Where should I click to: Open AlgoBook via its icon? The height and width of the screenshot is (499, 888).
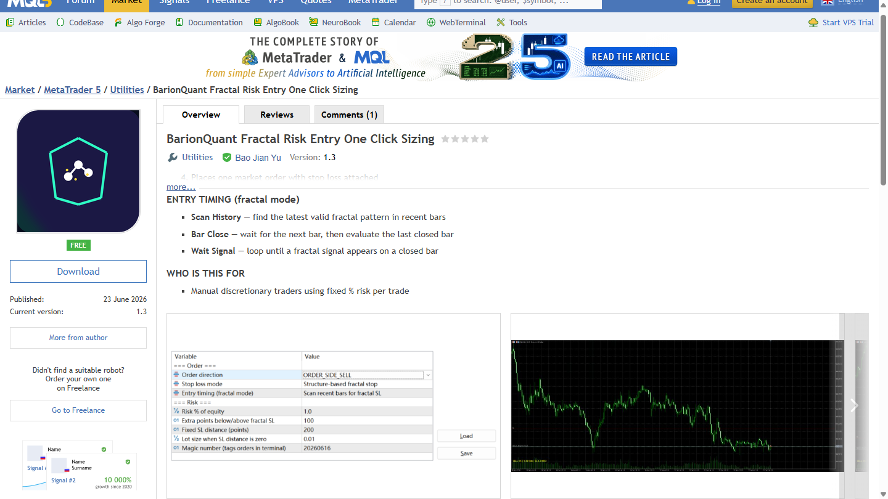click(x=258, y=22)
